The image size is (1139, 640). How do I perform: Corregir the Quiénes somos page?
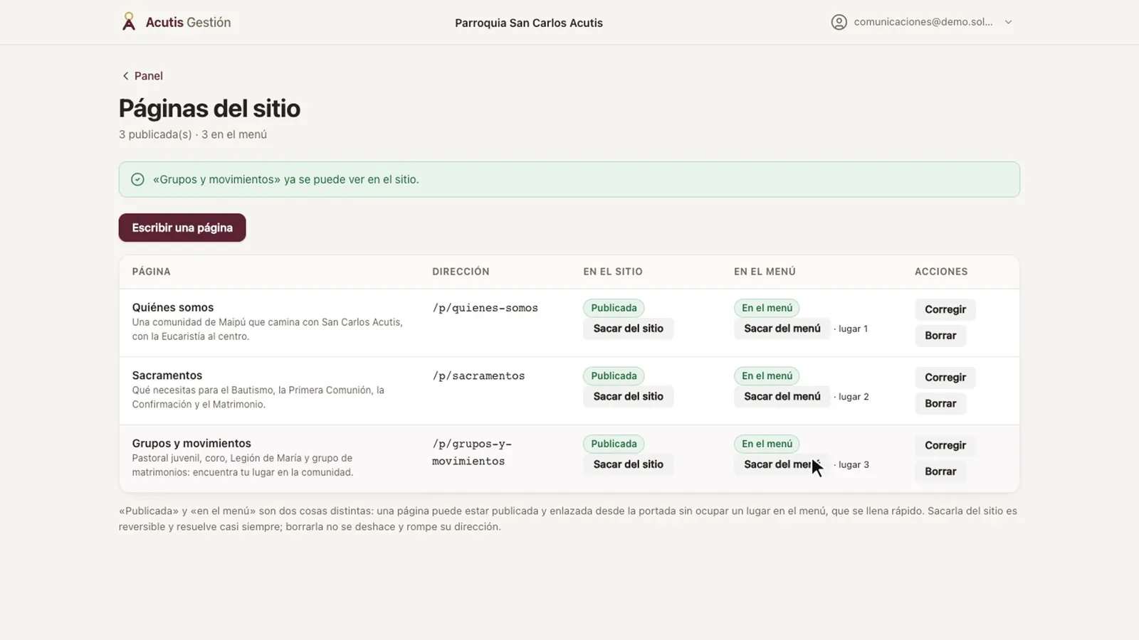(x=945, y=309)
